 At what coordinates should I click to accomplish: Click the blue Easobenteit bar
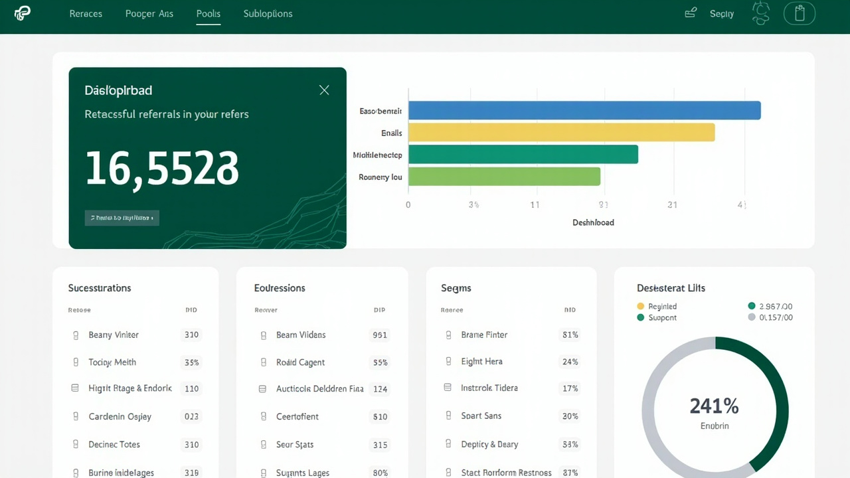point(584,110)
